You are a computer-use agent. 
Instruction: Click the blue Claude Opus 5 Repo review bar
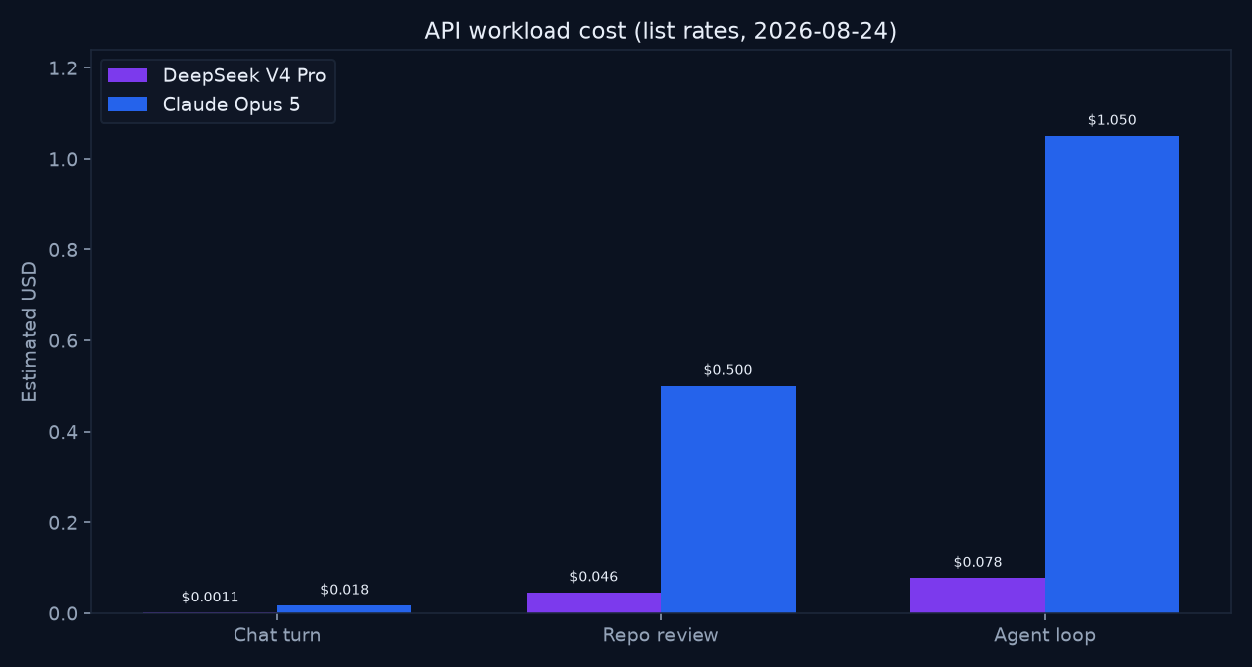tap(728, 499)
